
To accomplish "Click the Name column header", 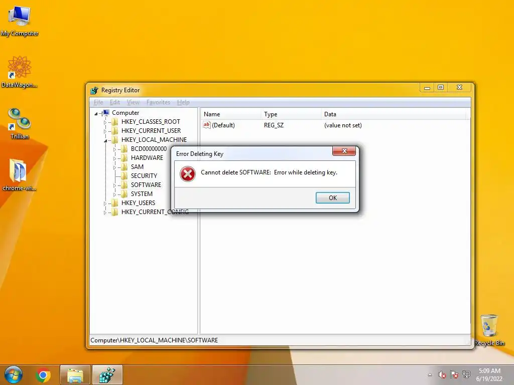I will pyautogui.click(x=231, y=114).
